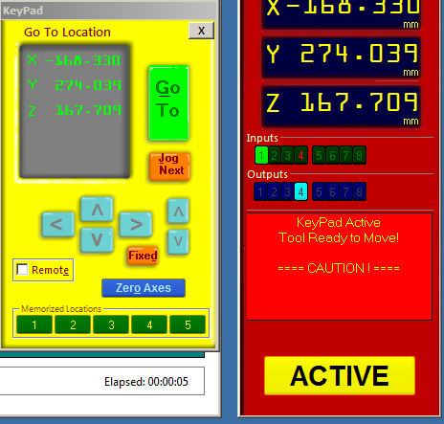Raise Z axis with the small up arrow
The image size is (444, 424).
tap(178, 211)
